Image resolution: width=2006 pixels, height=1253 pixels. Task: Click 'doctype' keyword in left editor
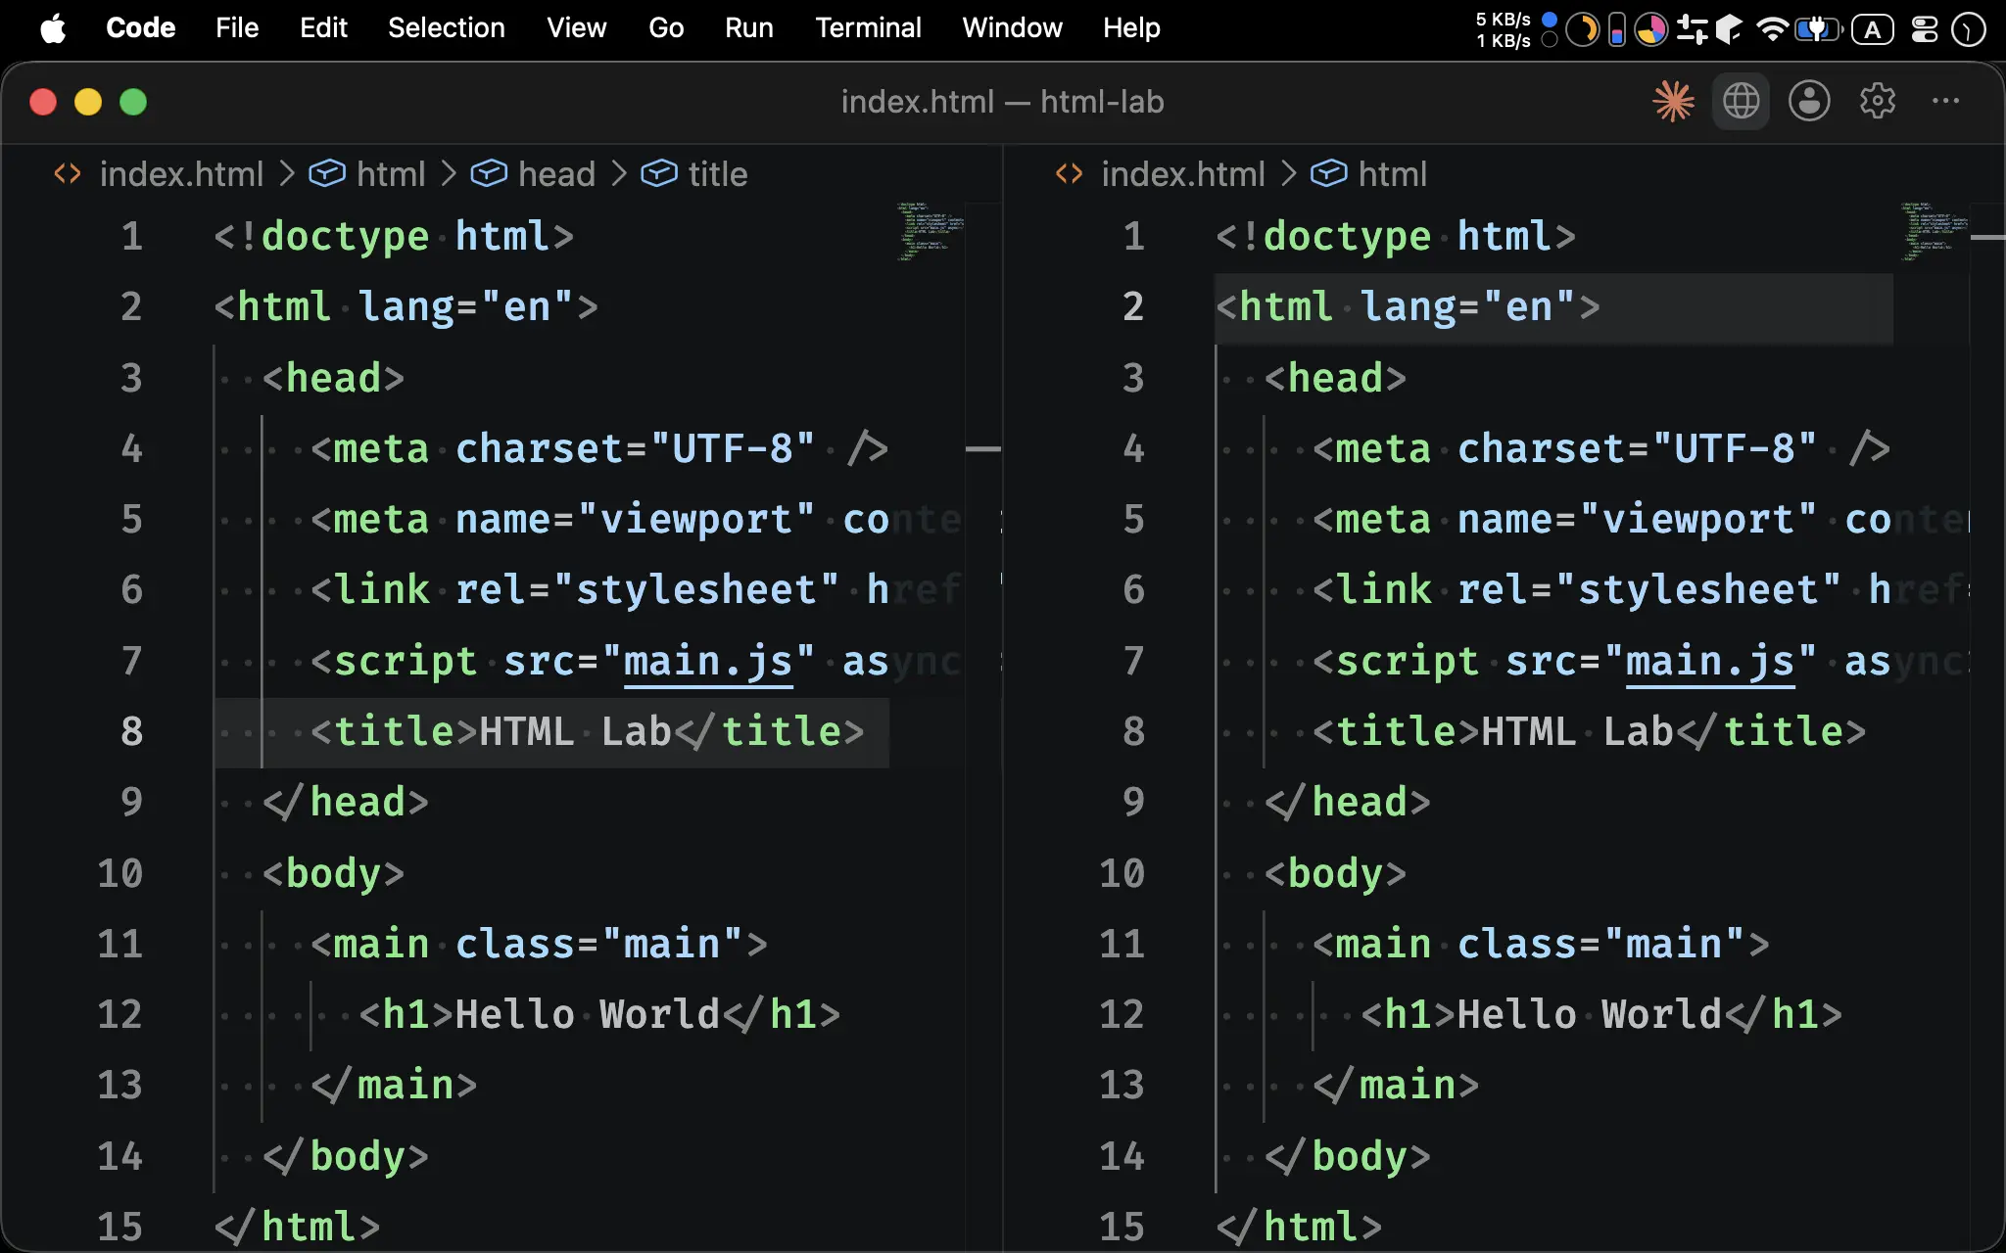pyautogui.click(x=346, y=237)
